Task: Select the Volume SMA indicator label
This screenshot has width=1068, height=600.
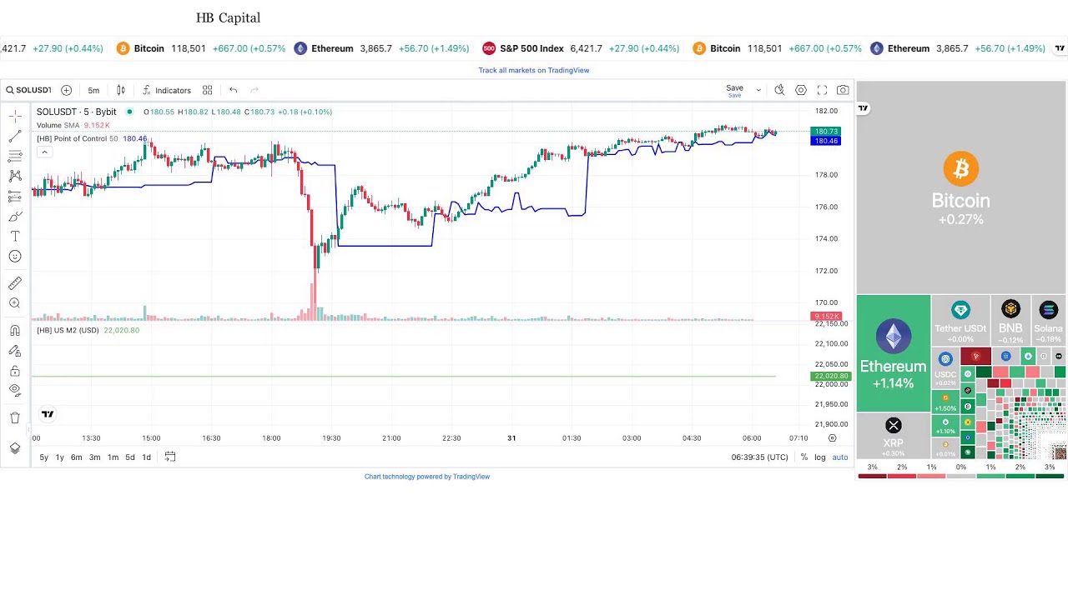Action: tap(58, 125)
